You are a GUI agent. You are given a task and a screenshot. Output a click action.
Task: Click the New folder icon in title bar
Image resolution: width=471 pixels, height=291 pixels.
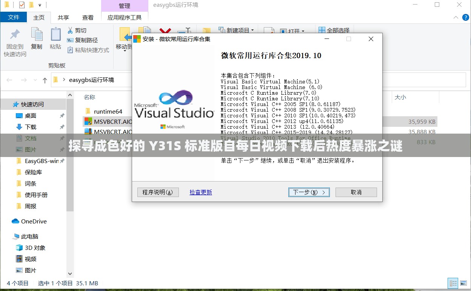[x=31, y=5]
